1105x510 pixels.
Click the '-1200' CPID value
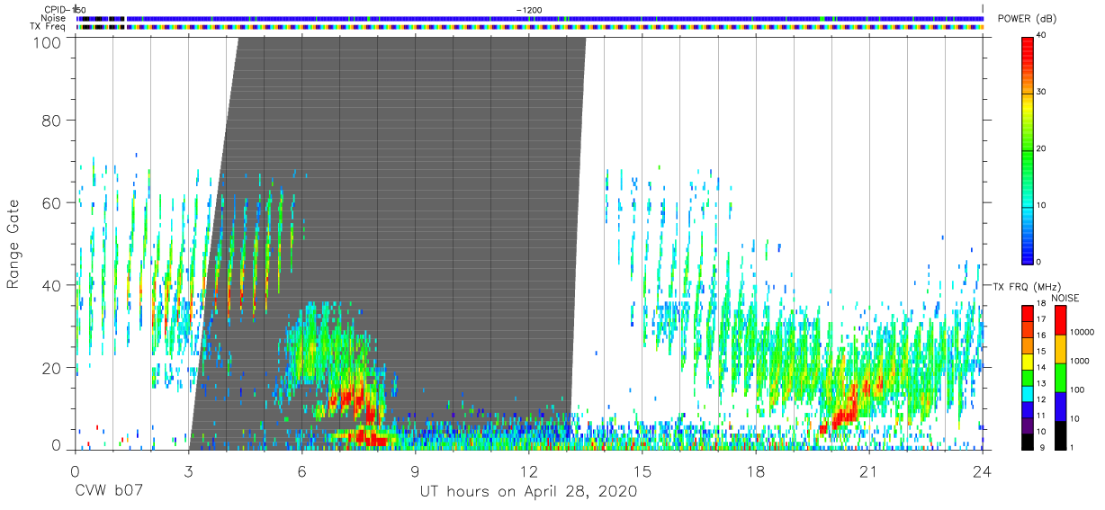click(x=528, y=10)
